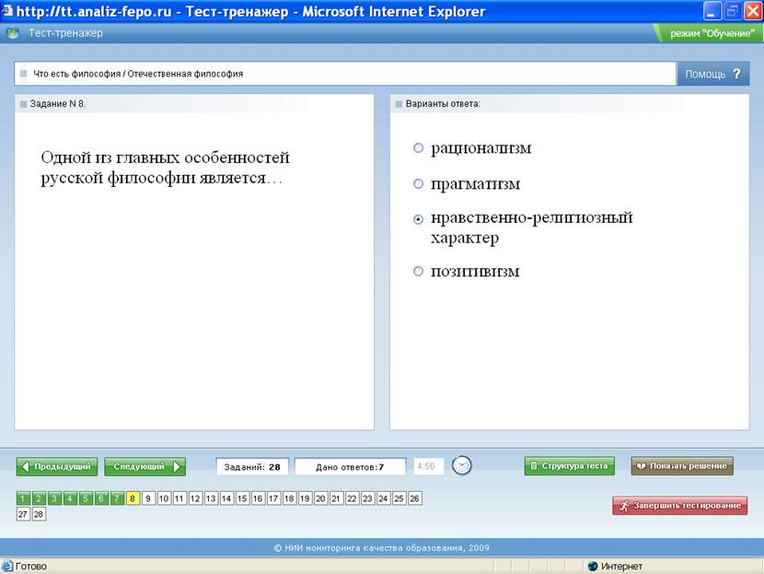This screenshot has height=574, width=764.
Task: Jump to question 23
Action: click(x=367, y=498)
